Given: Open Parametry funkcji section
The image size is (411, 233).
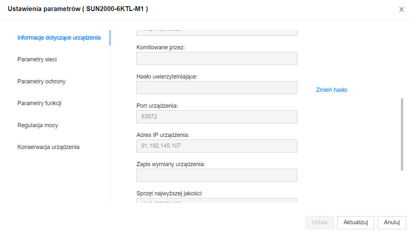Looking at the screenshot, I should 39,103.
